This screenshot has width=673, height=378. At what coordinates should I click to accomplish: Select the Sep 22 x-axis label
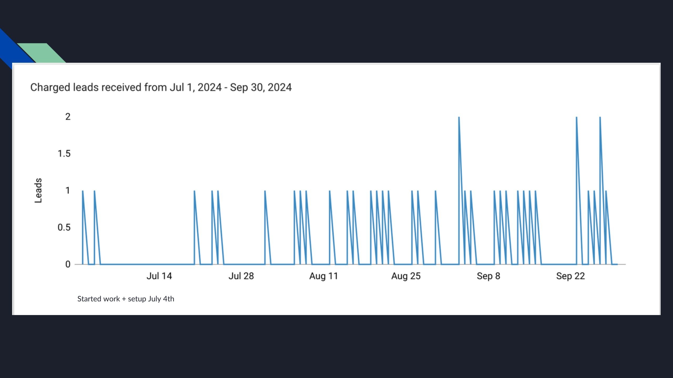tap(570, 276)
